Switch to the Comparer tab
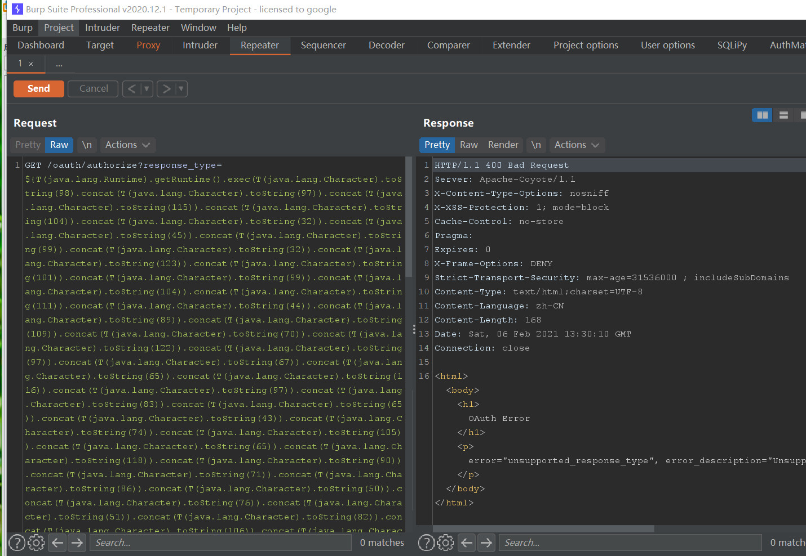806x556 pixels. point(449,45)
